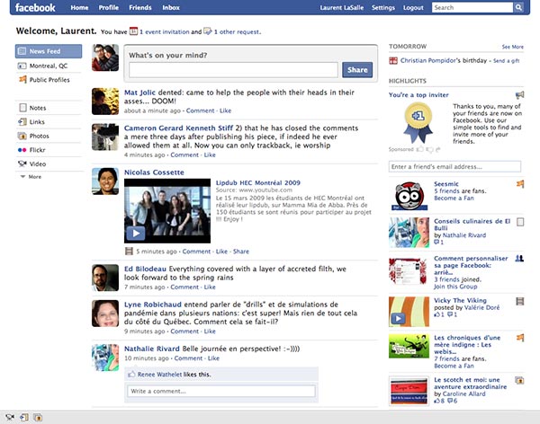The image size is (540, 424).
Task: Click the megaphone icon beside You're a top inviter
Action: 519,95
